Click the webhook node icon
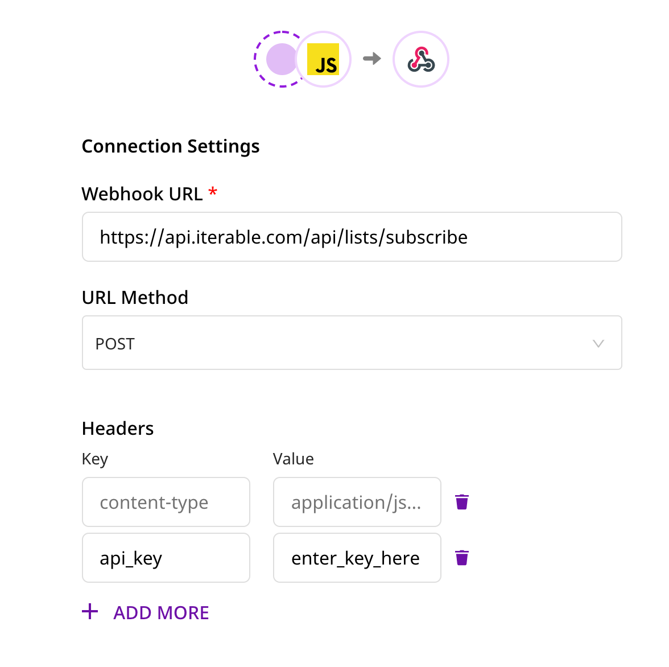Screen dimensions: 669x667 420,59
